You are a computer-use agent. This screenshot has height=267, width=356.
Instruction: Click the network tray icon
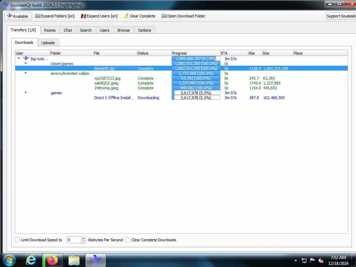[304, 260]
